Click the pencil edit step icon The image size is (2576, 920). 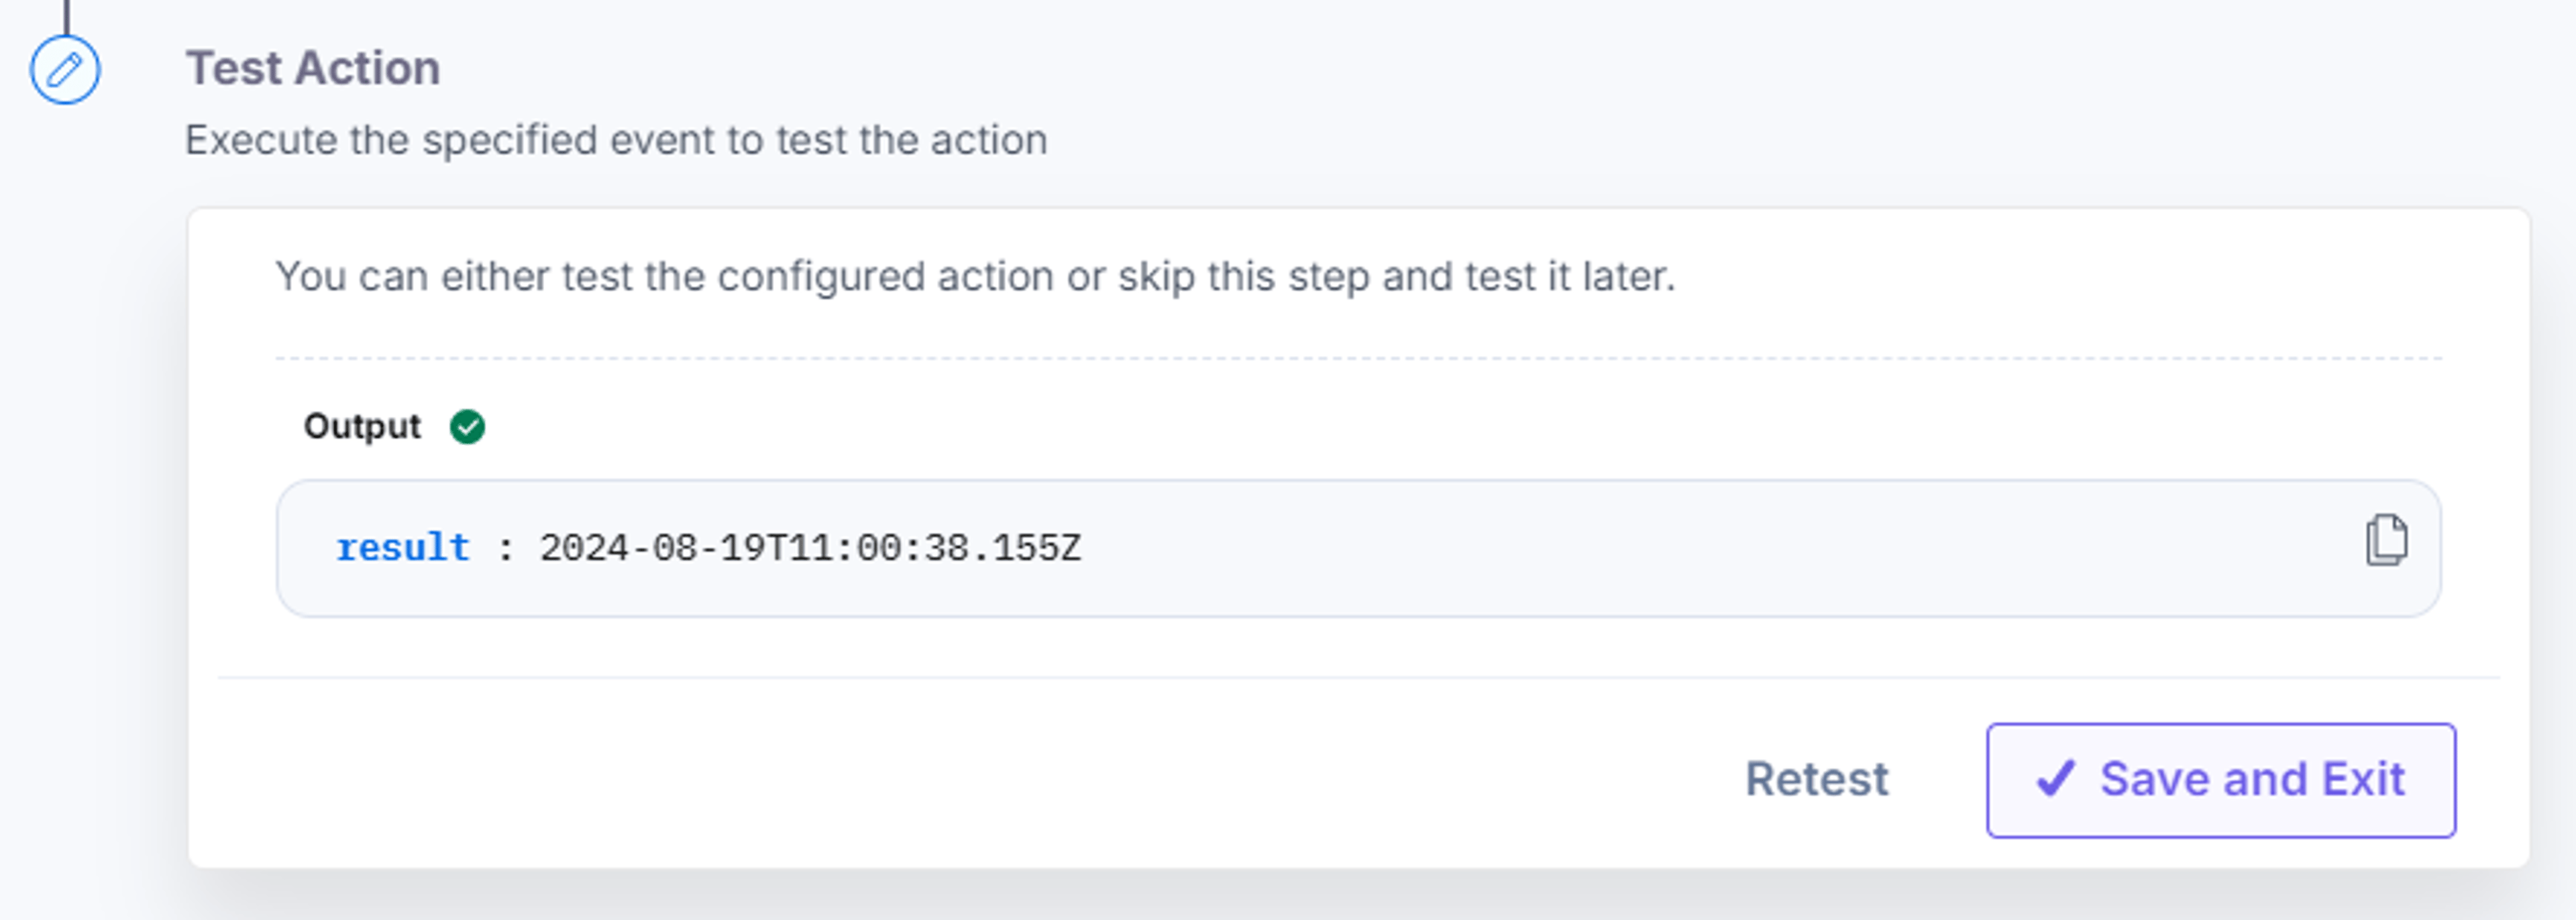65,70
